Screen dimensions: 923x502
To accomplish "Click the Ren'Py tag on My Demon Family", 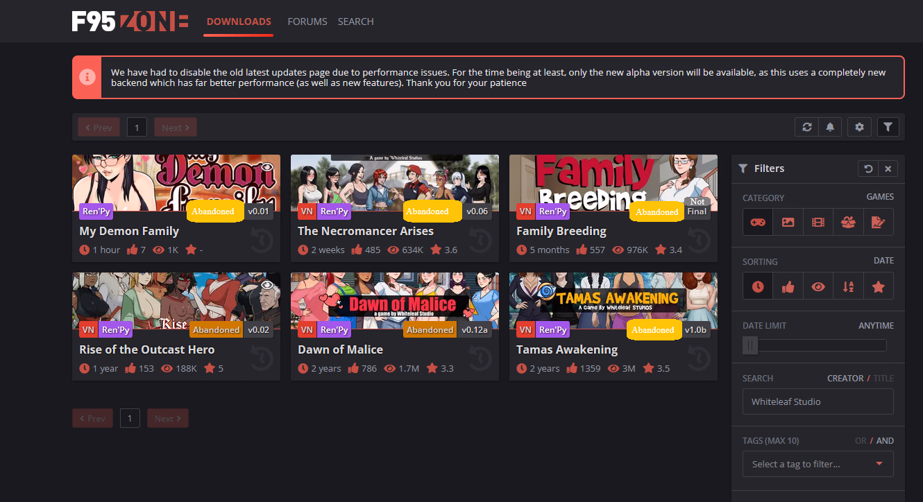I will coord(96,211).
